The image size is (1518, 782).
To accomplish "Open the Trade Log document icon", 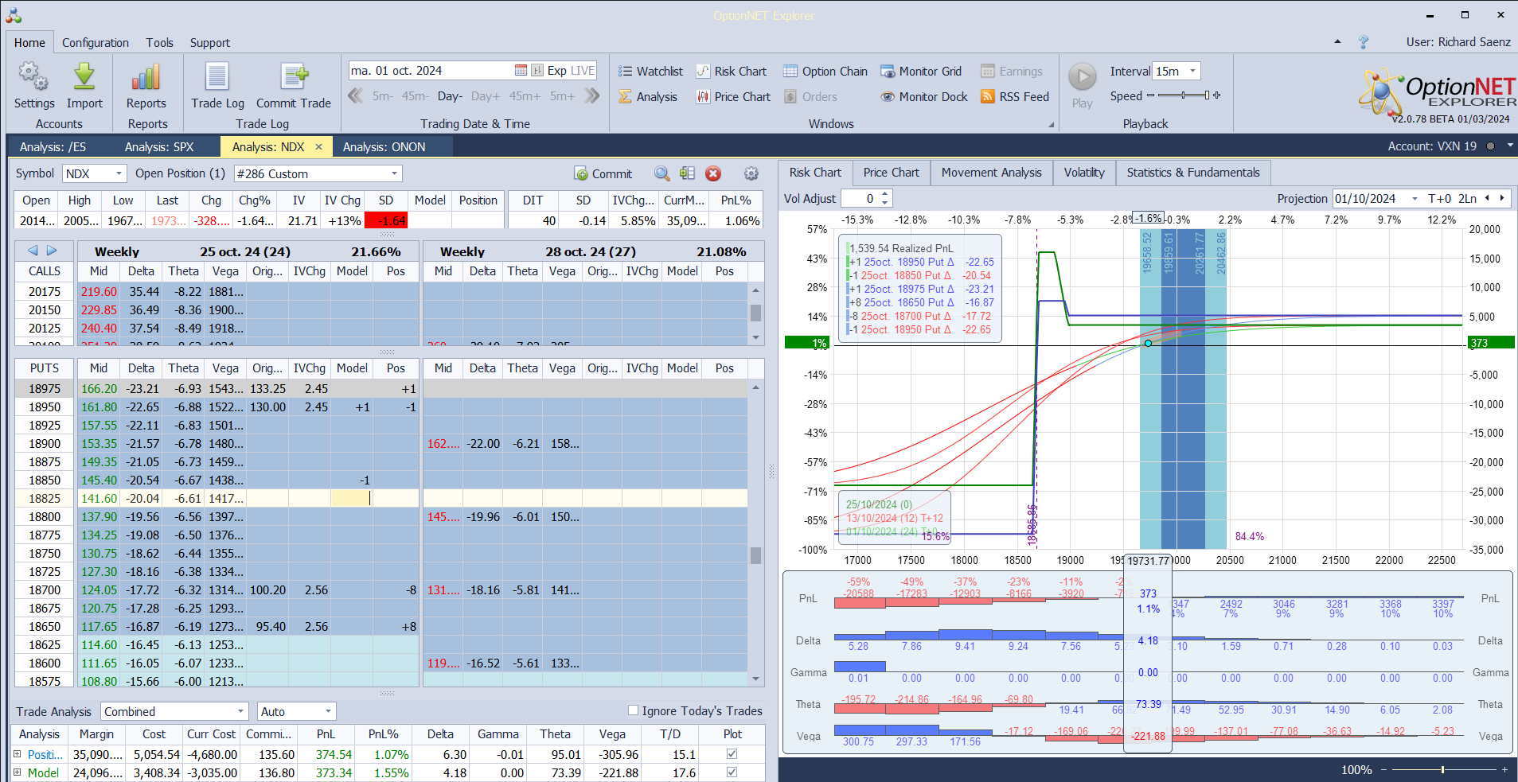I will pos(217,77).
